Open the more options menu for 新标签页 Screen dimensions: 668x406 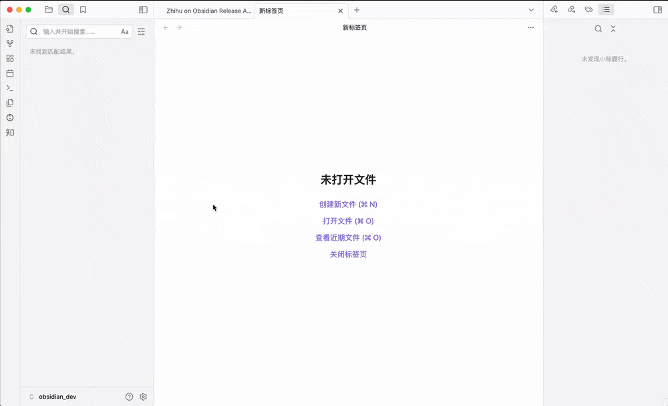tap(530, 27)
